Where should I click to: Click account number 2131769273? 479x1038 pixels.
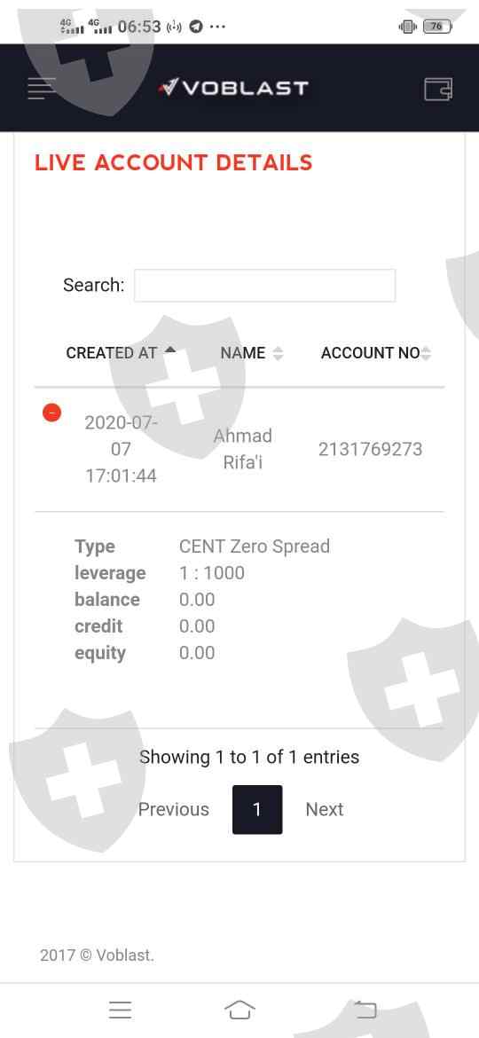(x=370, y=450)
